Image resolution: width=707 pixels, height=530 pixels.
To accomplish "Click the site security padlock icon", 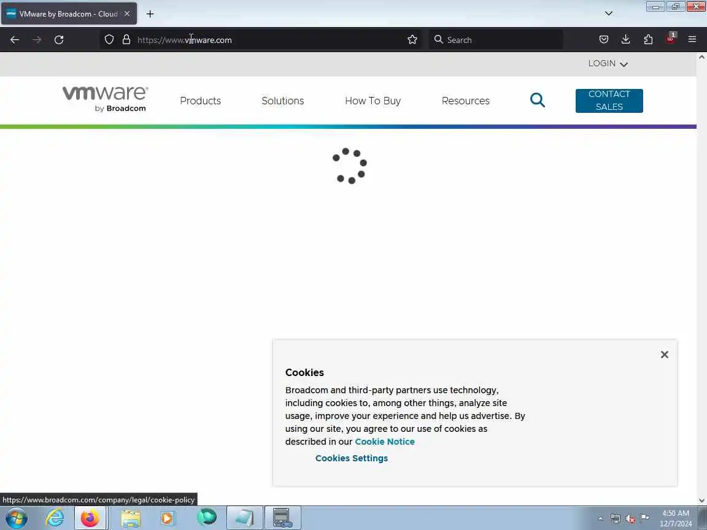I will pyautogui.click(x=126, y=40).
